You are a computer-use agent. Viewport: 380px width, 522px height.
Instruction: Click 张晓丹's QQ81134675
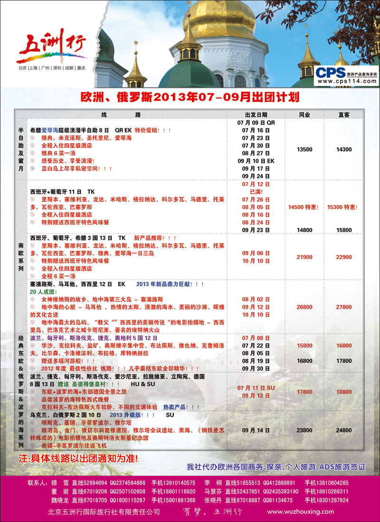click(278, 500)
